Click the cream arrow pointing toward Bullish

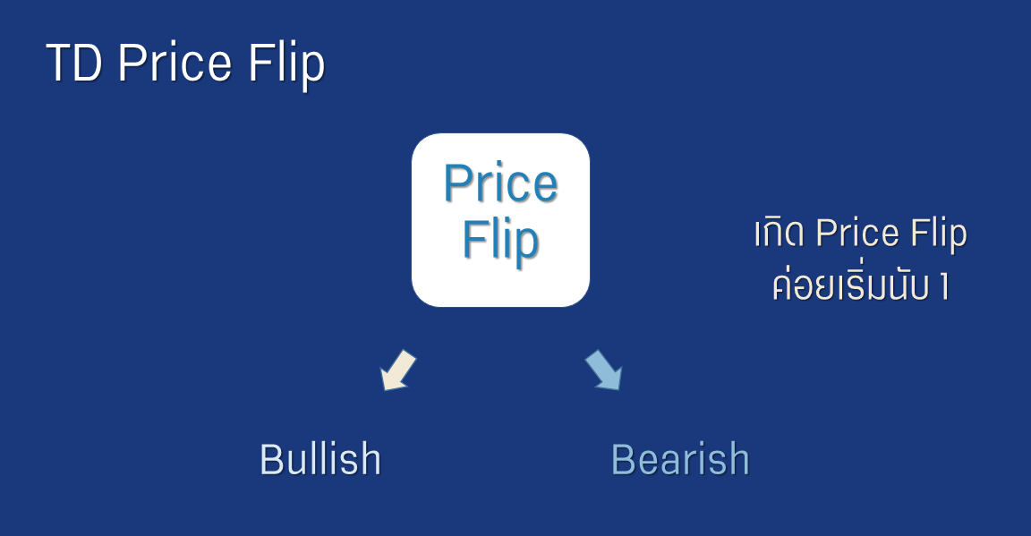[397, 370]
